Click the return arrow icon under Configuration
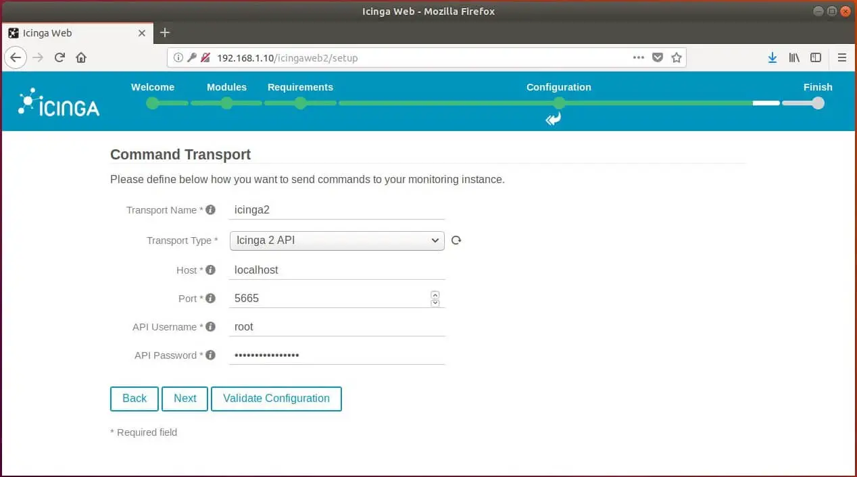This screenshot has height=477, width=857. coord(554,120)
